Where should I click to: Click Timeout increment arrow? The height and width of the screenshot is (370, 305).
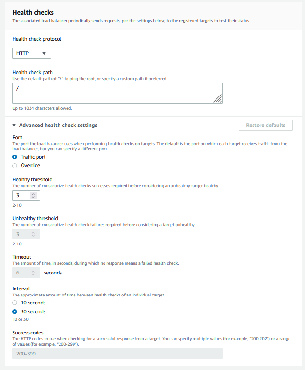[34, 270]
